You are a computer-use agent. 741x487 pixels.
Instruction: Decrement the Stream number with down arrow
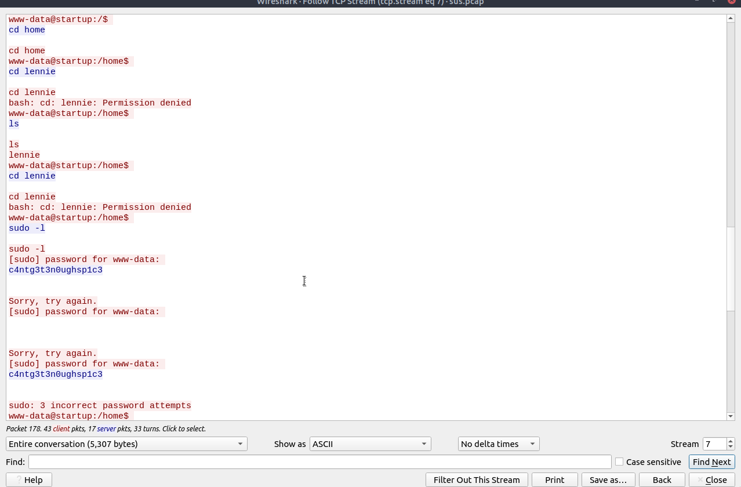(x=731, y=447)
